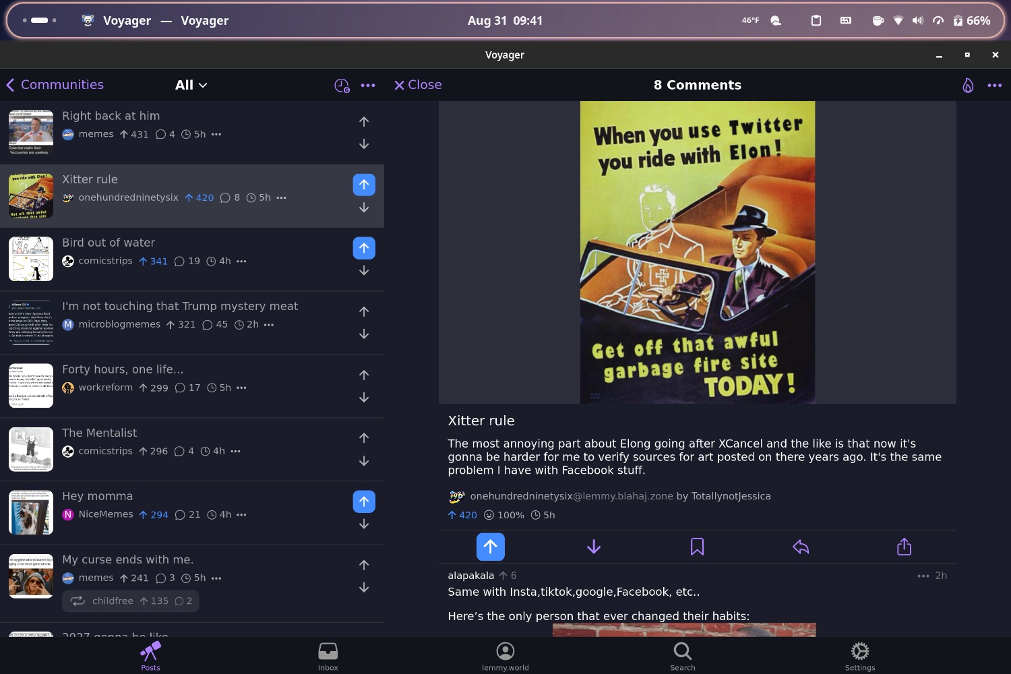Downvote 'I'm not touching that Trump mystery meat'

(x=364, y=334)
